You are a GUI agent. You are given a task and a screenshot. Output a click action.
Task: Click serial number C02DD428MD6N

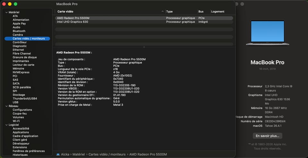(275, 121)
